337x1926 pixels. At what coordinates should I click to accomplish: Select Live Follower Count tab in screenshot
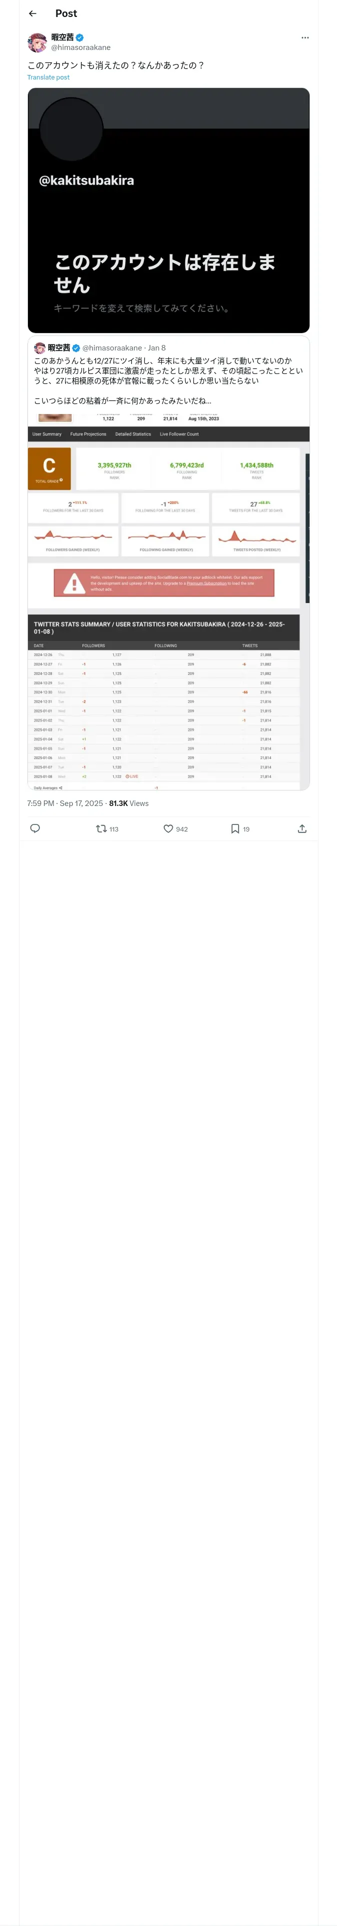point(179,433)
